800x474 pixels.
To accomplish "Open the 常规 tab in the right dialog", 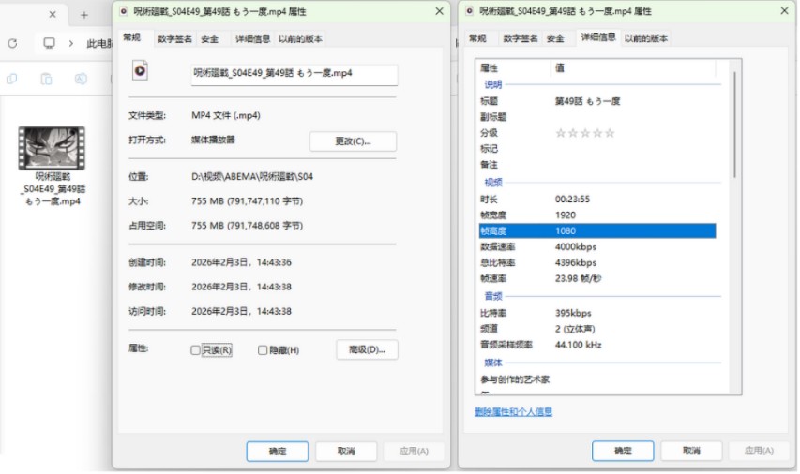I will (477, 38).
